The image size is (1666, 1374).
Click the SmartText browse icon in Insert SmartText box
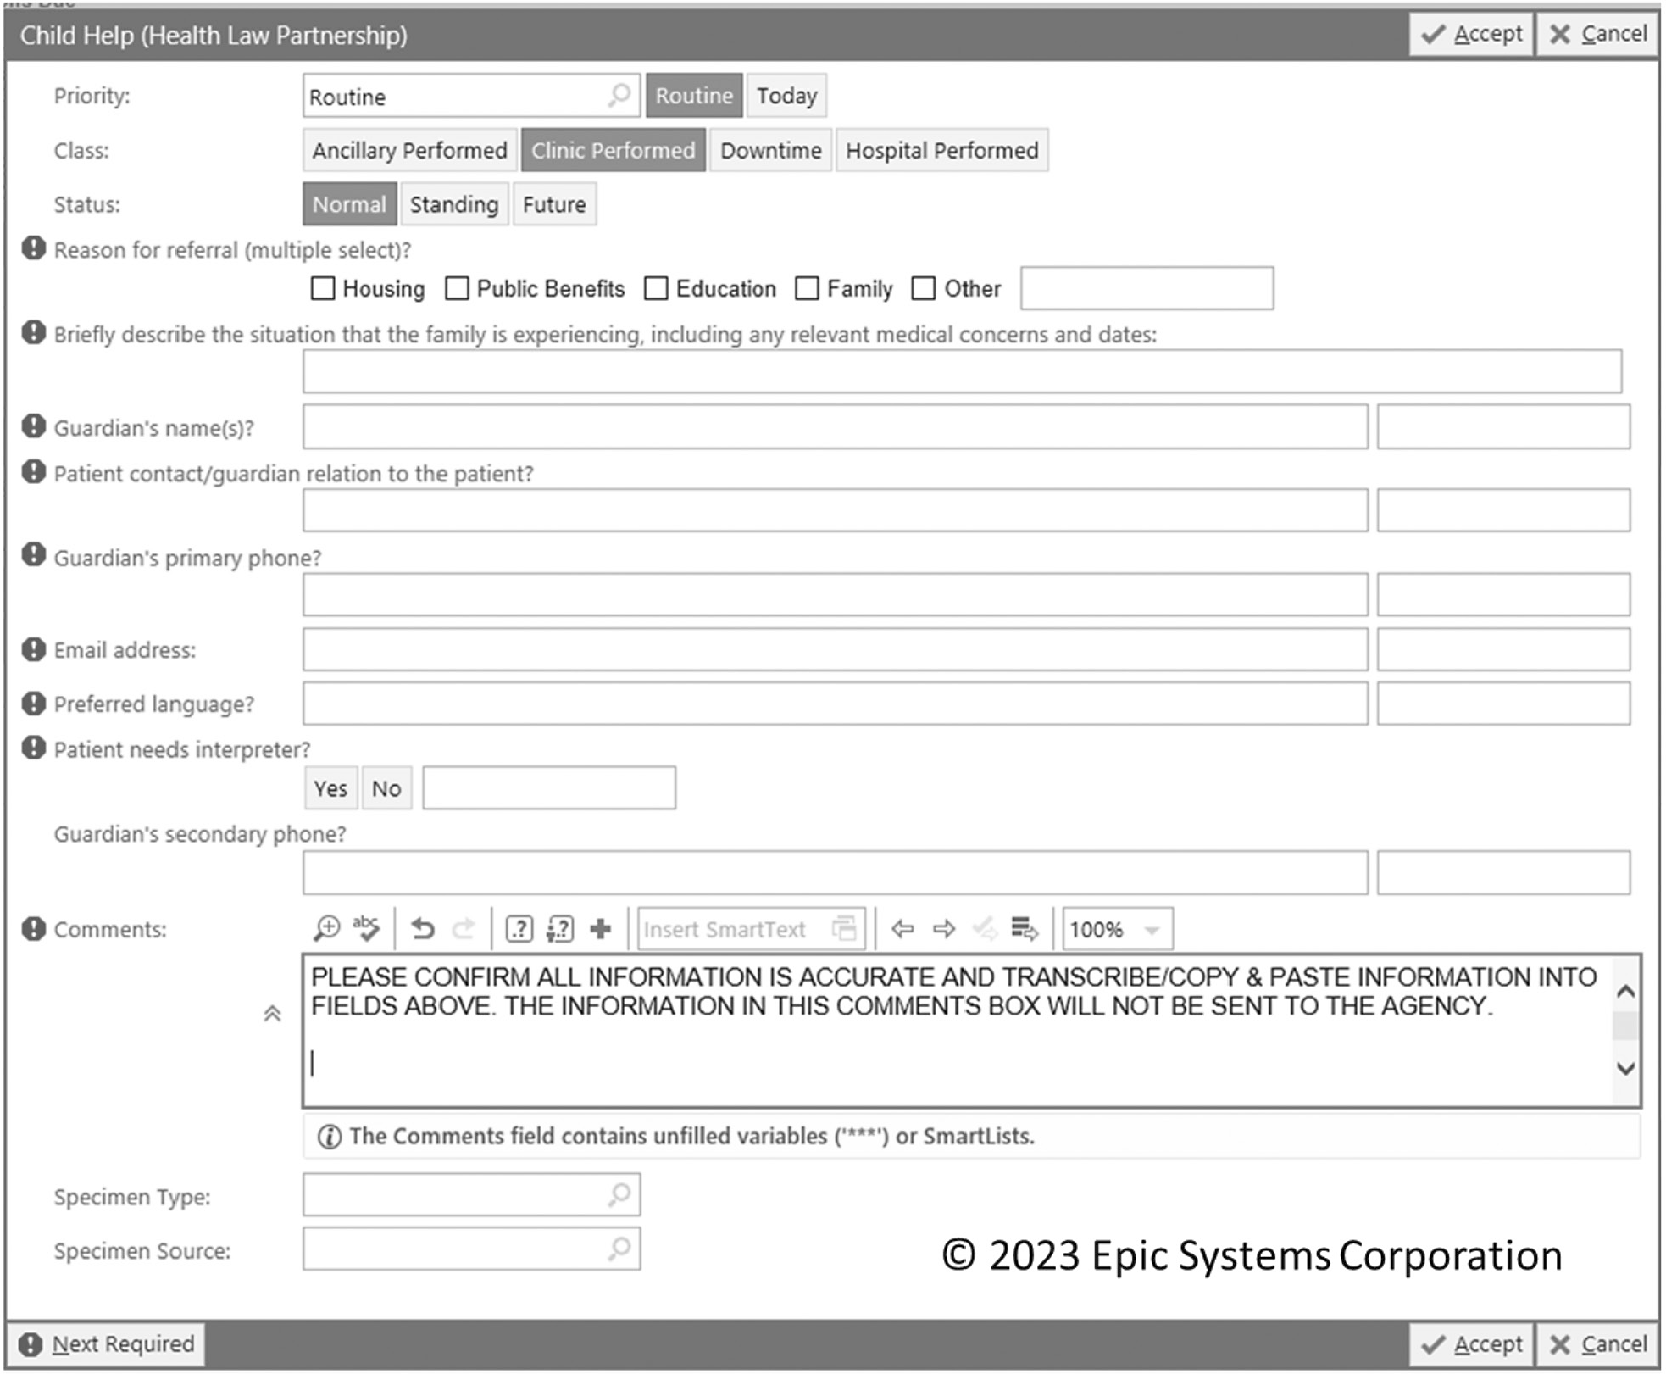tap(844, 929)
